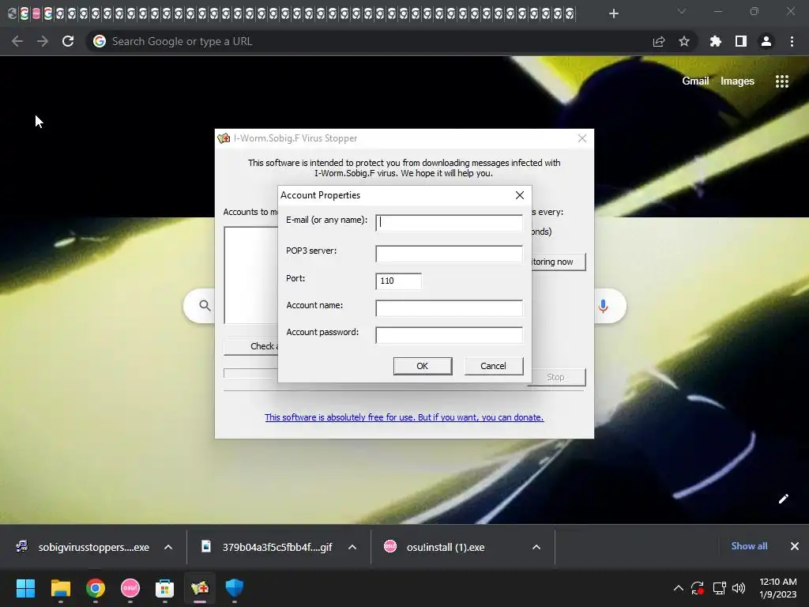Open Windows Security shield in taskbar
This screenshot has height=607, width=809.
tap(234, 588)
